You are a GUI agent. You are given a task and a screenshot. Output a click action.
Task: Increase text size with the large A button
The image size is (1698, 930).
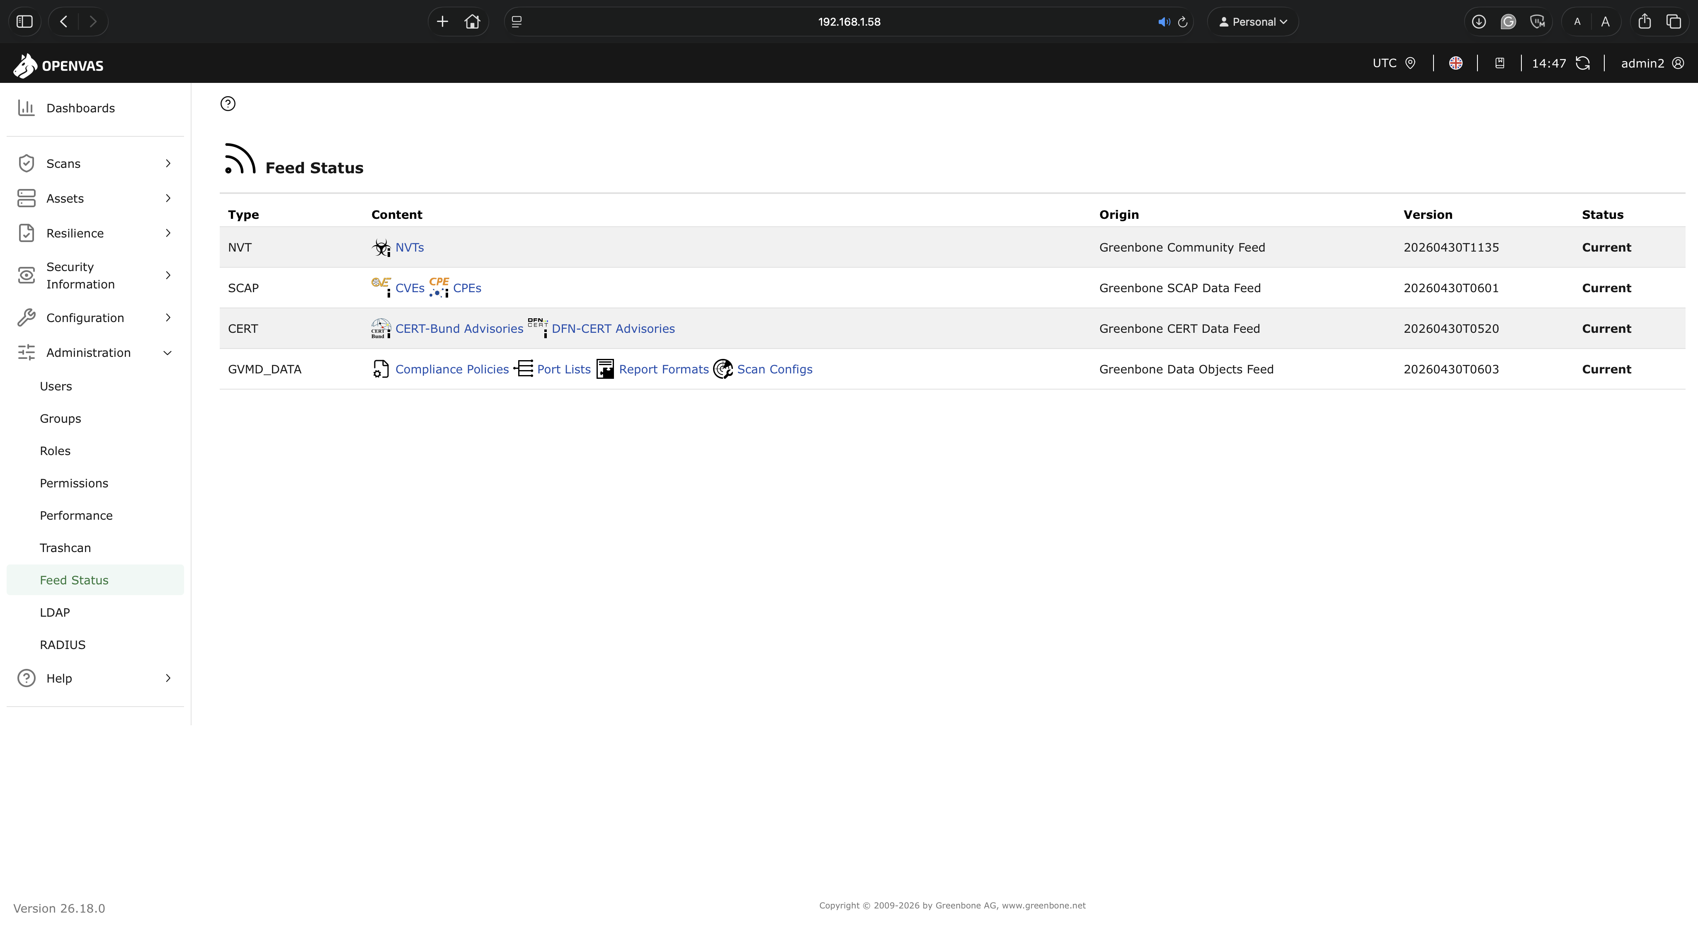pyautogui.click(x=1606, y=22)
